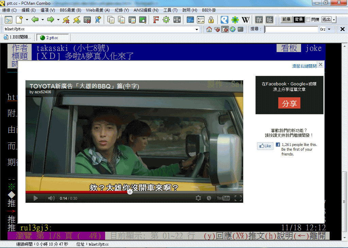Pick the 背景 background color swatch
Screen dimensions: 348x248
point(299,19)
